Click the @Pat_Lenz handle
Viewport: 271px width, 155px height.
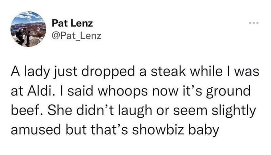pos(76,35)
